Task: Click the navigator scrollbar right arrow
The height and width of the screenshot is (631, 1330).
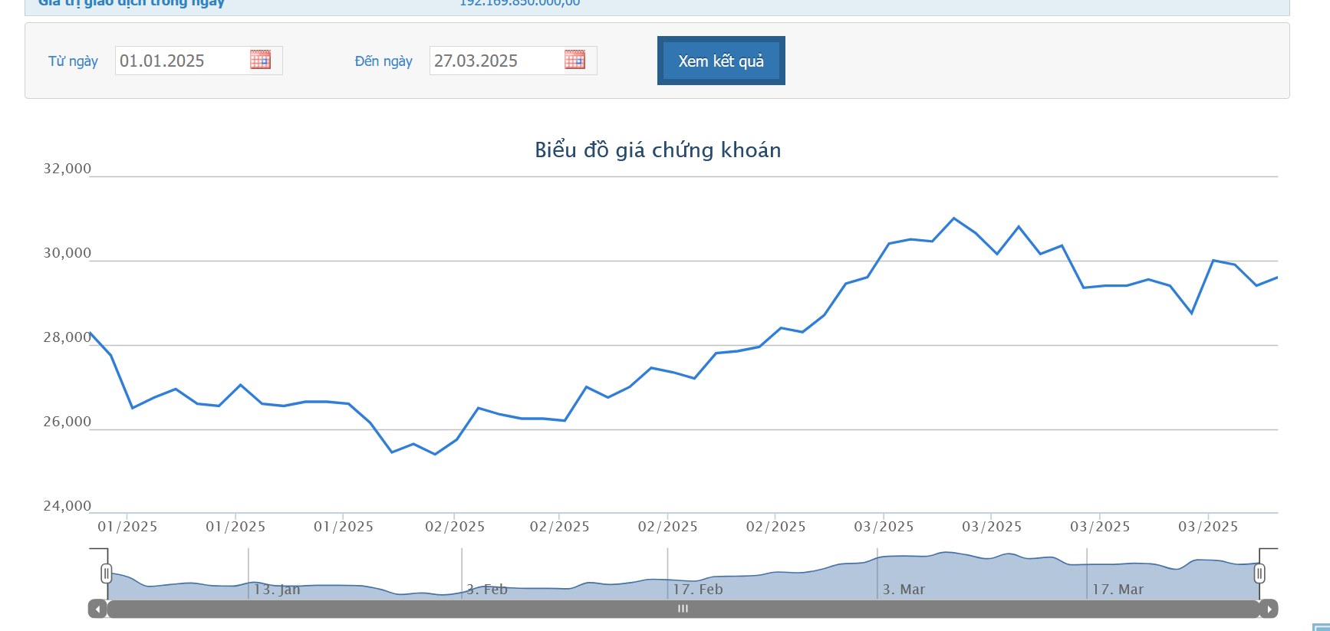Action: (1269, 609)
